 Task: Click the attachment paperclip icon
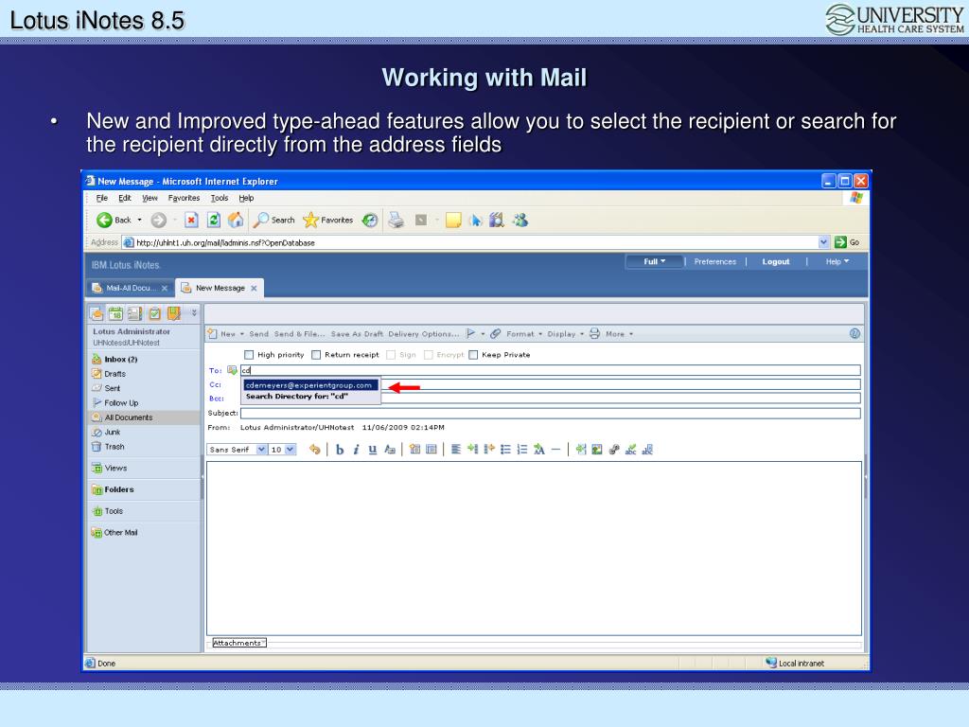[496, 334]
